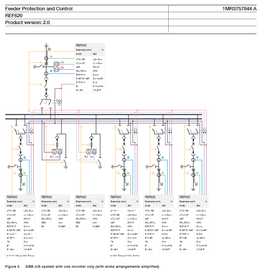Click the footnote starting "or 32N"
Screen dimensions: 260x275
coord(124,255)
